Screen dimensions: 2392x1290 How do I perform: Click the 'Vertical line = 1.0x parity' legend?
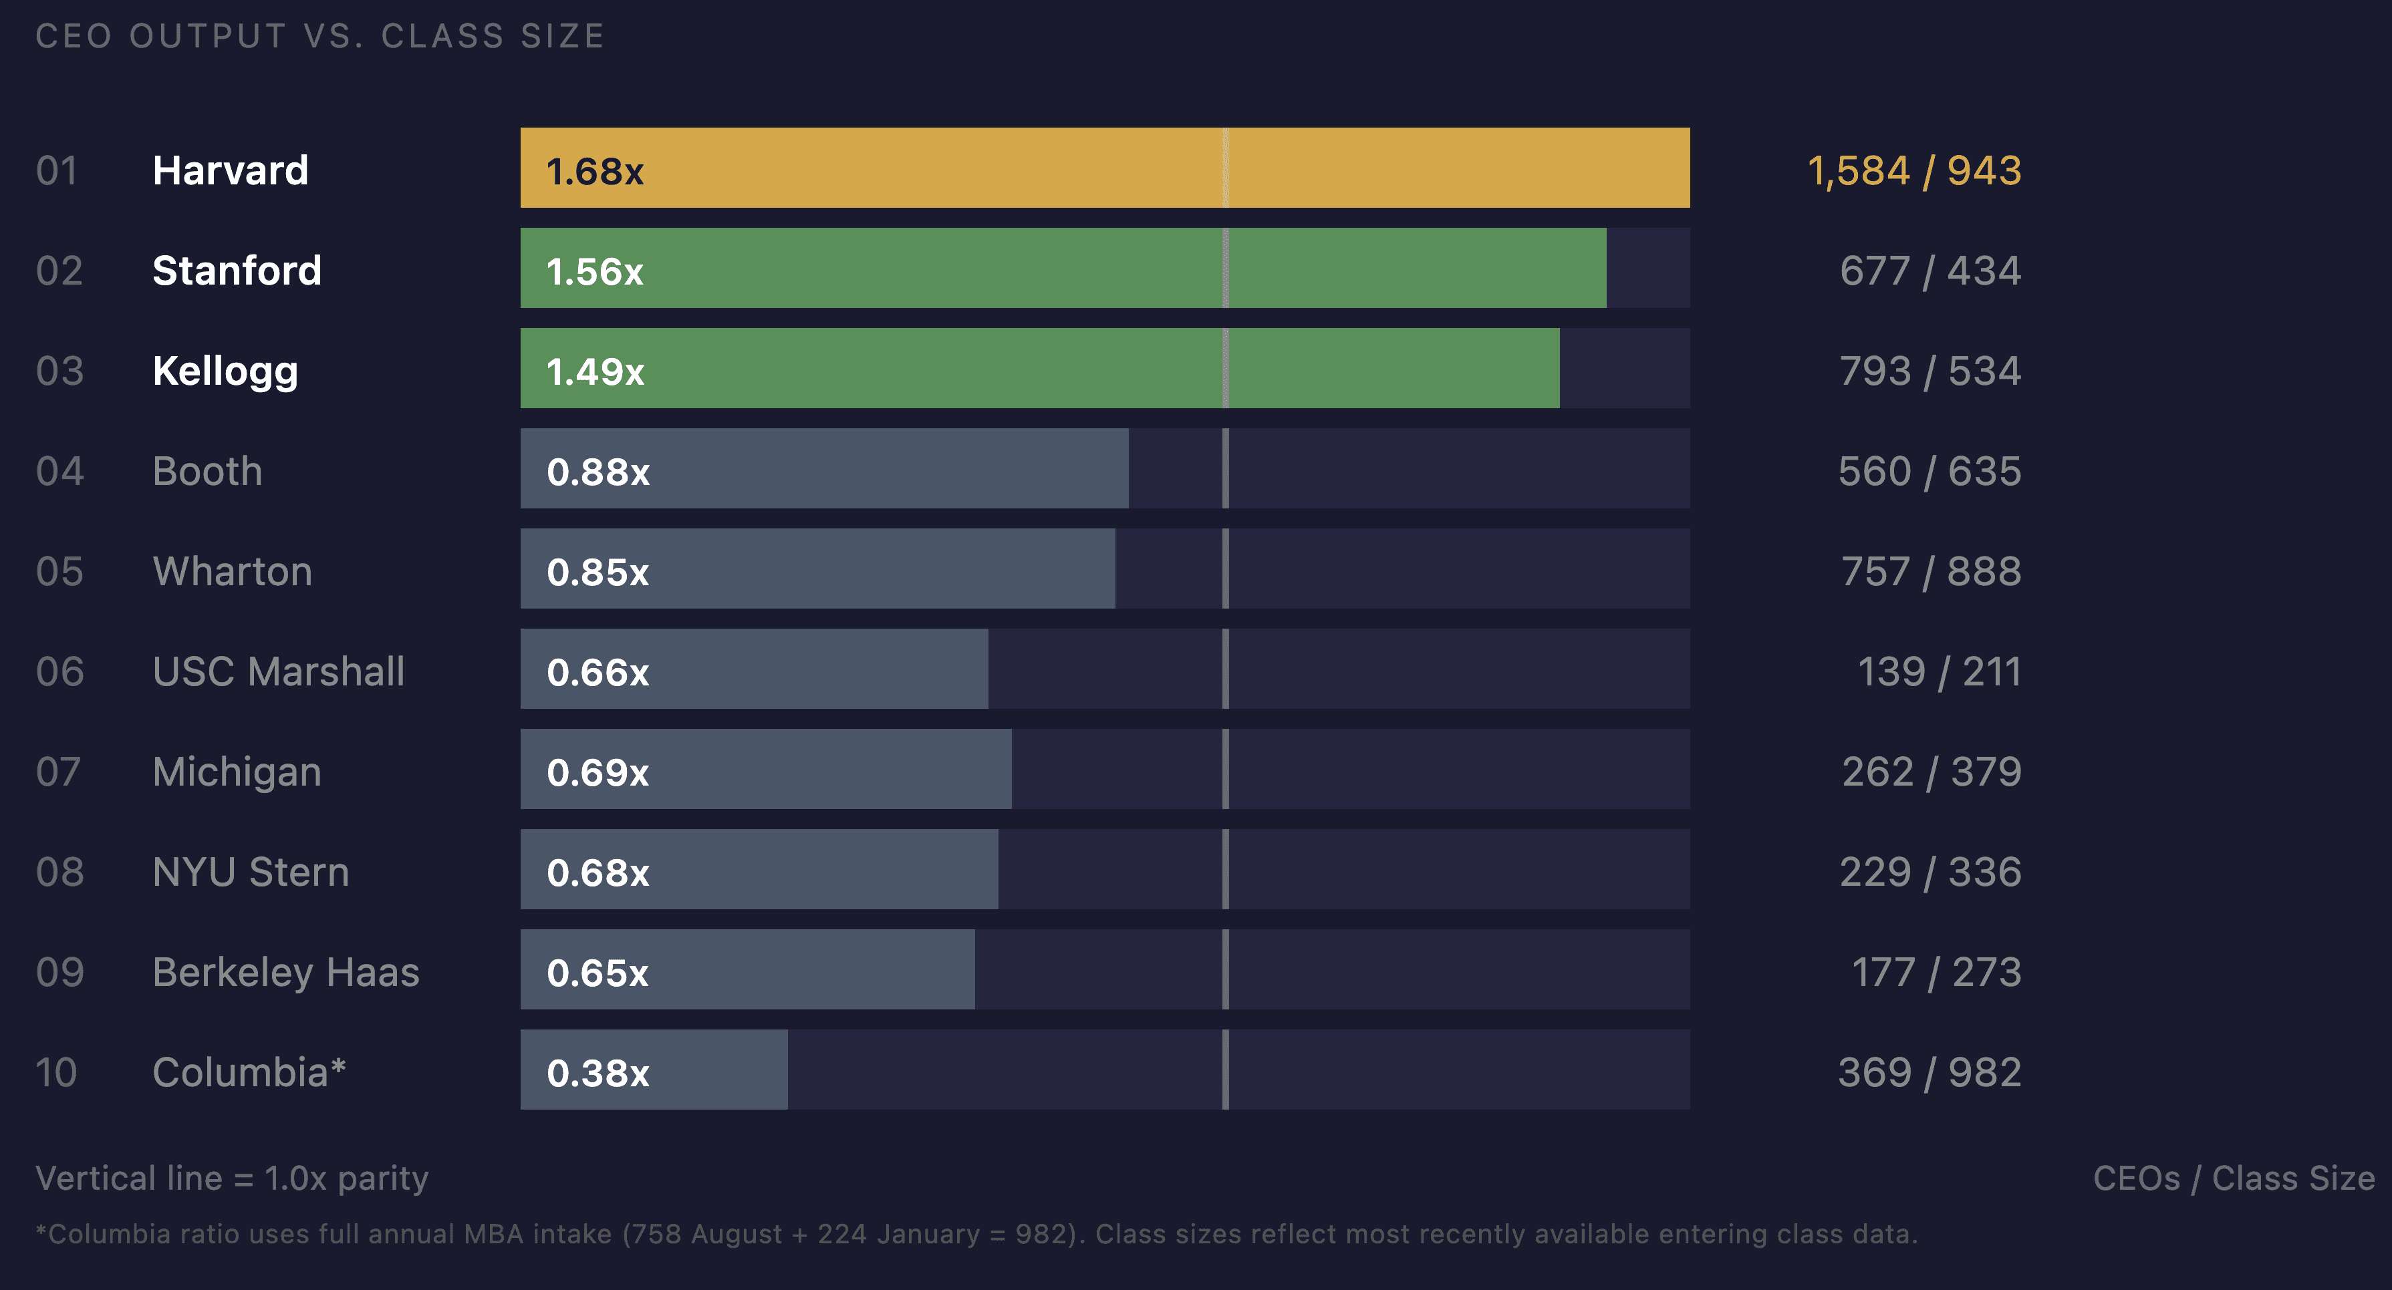click(232, 1178)
